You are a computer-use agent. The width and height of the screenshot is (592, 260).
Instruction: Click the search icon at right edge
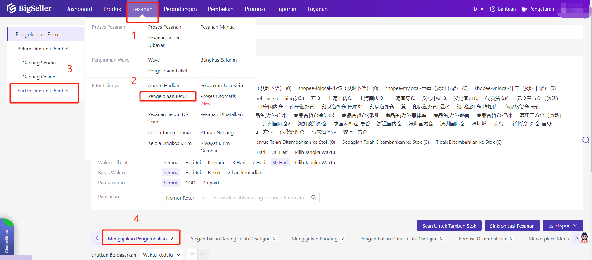click(x=586, y=140)
